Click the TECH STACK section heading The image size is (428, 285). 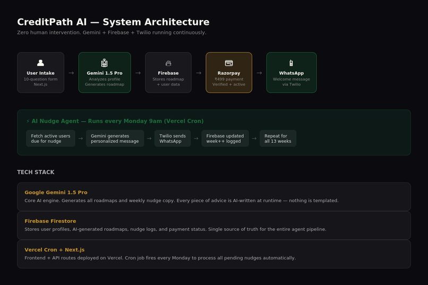tap(36, 172)
